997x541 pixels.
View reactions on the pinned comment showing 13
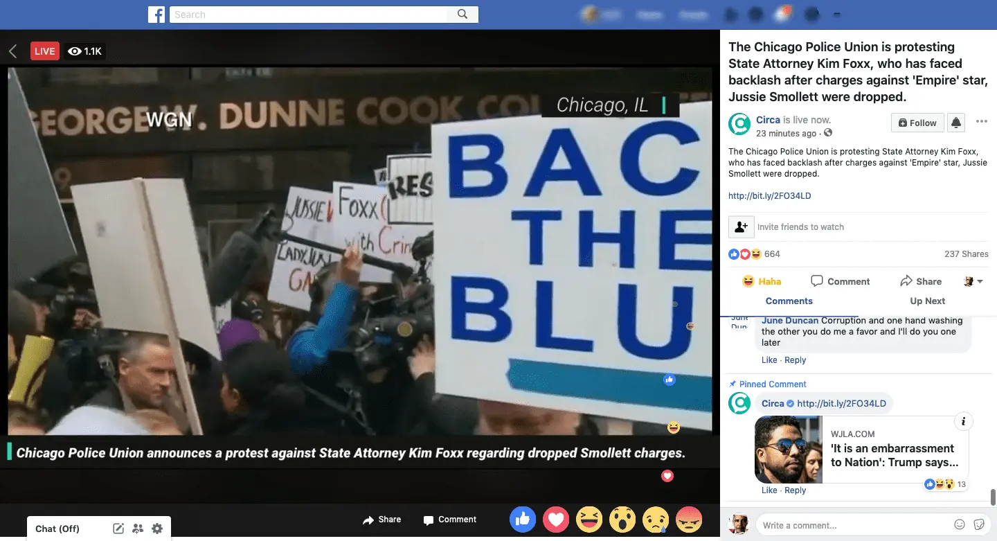(946, 484)
